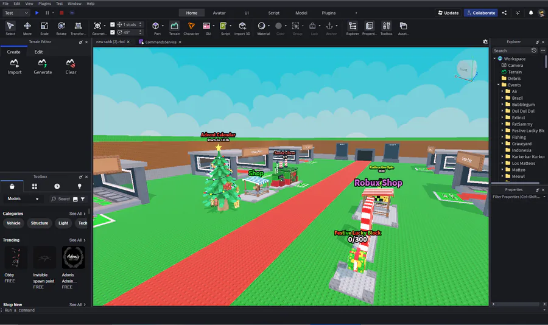Clear the terrain

71,67
